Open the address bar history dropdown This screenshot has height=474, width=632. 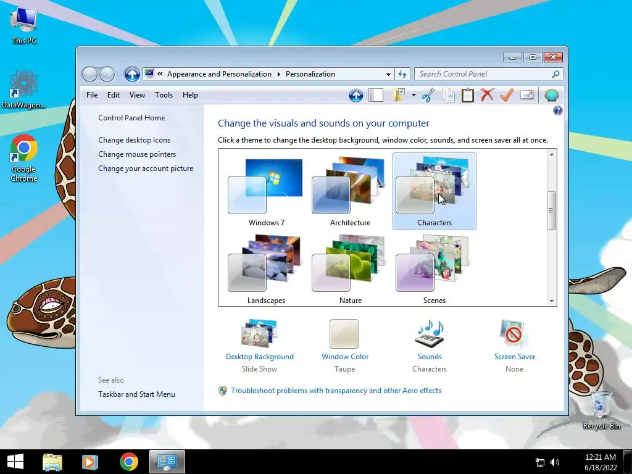click(388, 74)
